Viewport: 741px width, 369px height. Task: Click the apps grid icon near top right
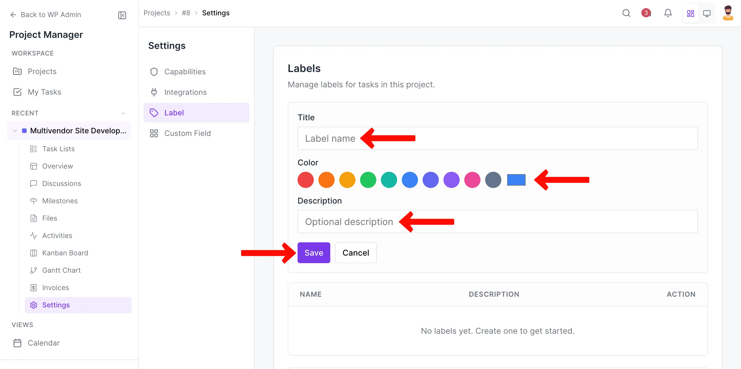click(x=690, y=13)
